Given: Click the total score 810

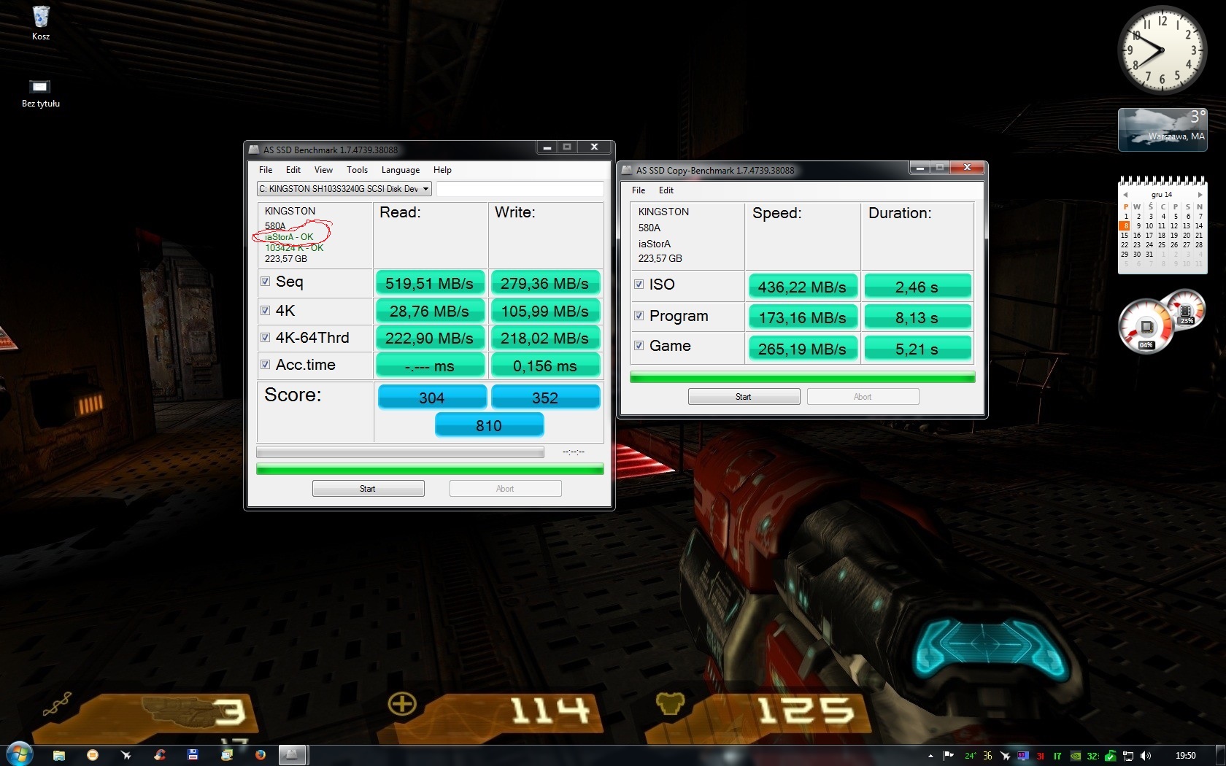Looking at the screenshot, I should coord(489,425).
